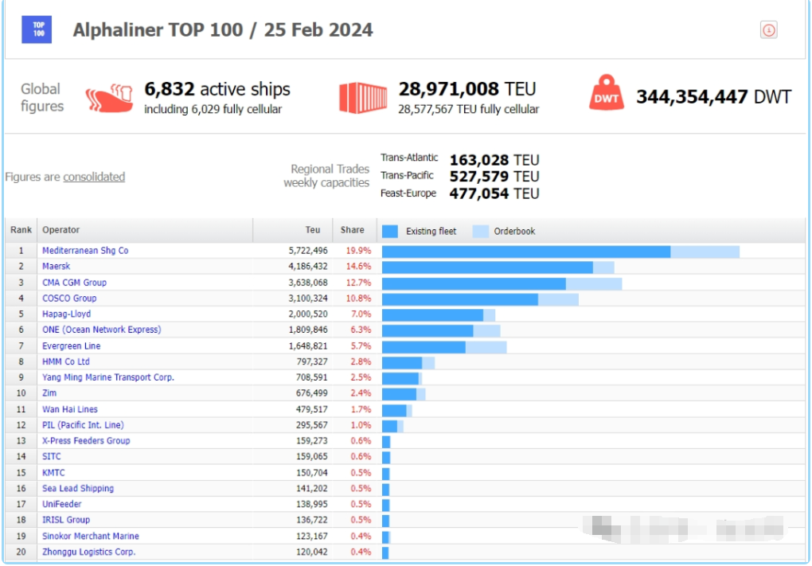Image resolution: width=812 pixels, height=566 pixels.
Task: Sort by the Teu column header
Action: (x=313, y=230)
